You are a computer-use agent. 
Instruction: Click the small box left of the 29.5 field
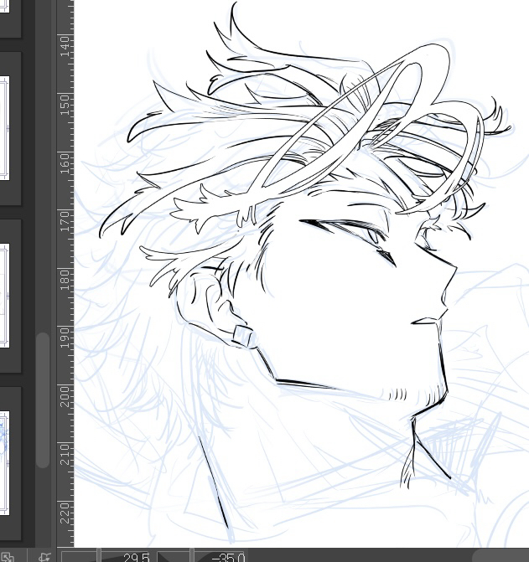[79, 556]
